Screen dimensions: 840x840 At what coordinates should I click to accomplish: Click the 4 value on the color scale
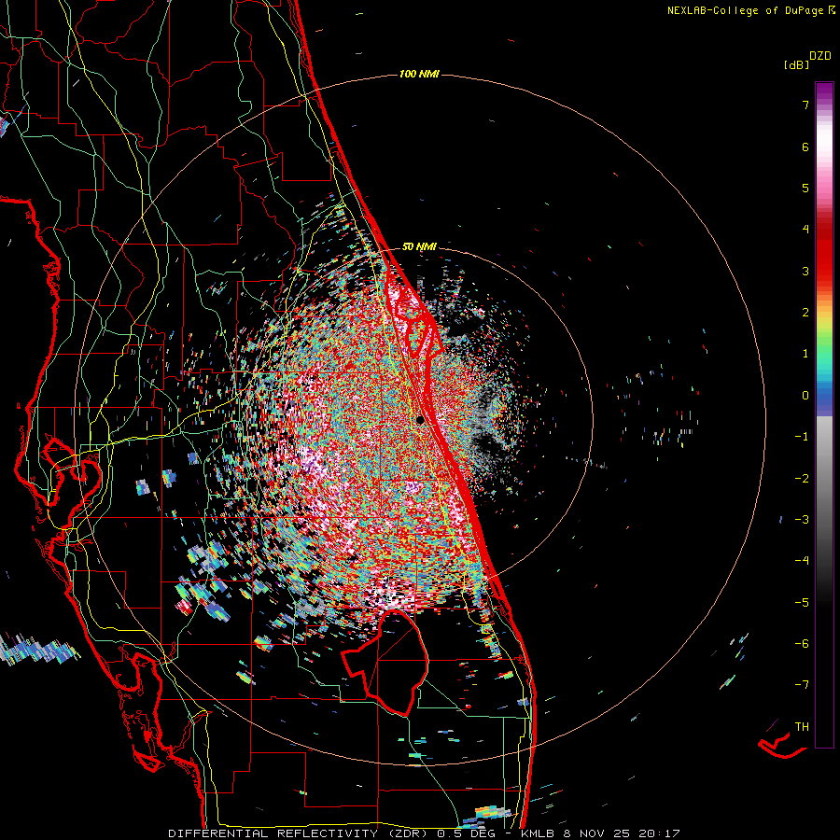coord(805,230)
